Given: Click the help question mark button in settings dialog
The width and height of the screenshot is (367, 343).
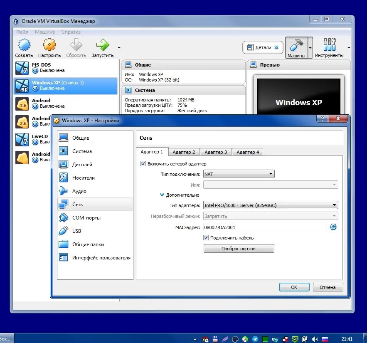Looking at the screenshot, I should point(322,118).
